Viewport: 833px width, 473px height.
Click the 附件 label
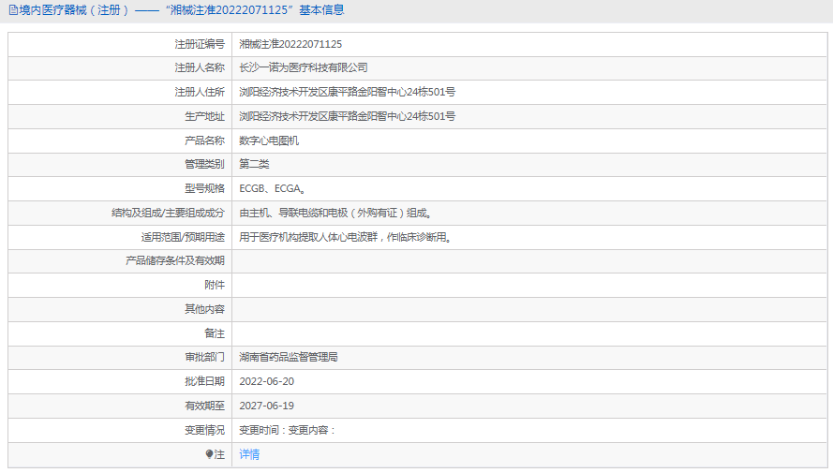coord(215,285)
